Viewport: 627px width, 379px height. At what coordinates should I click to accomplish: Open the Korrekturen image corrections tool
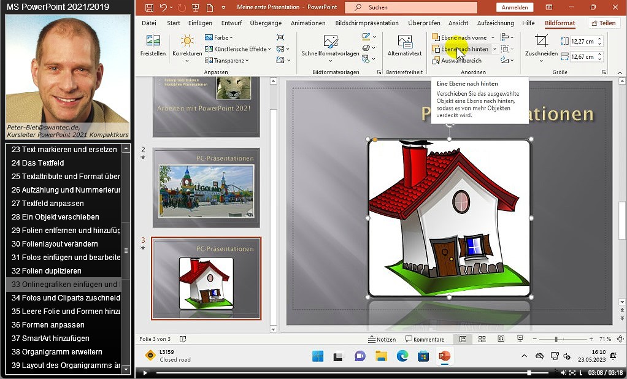[187, 42]
